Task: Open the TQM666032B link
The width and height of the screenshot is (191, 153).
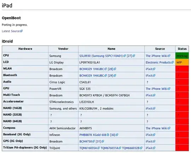Action: point(132,148)
